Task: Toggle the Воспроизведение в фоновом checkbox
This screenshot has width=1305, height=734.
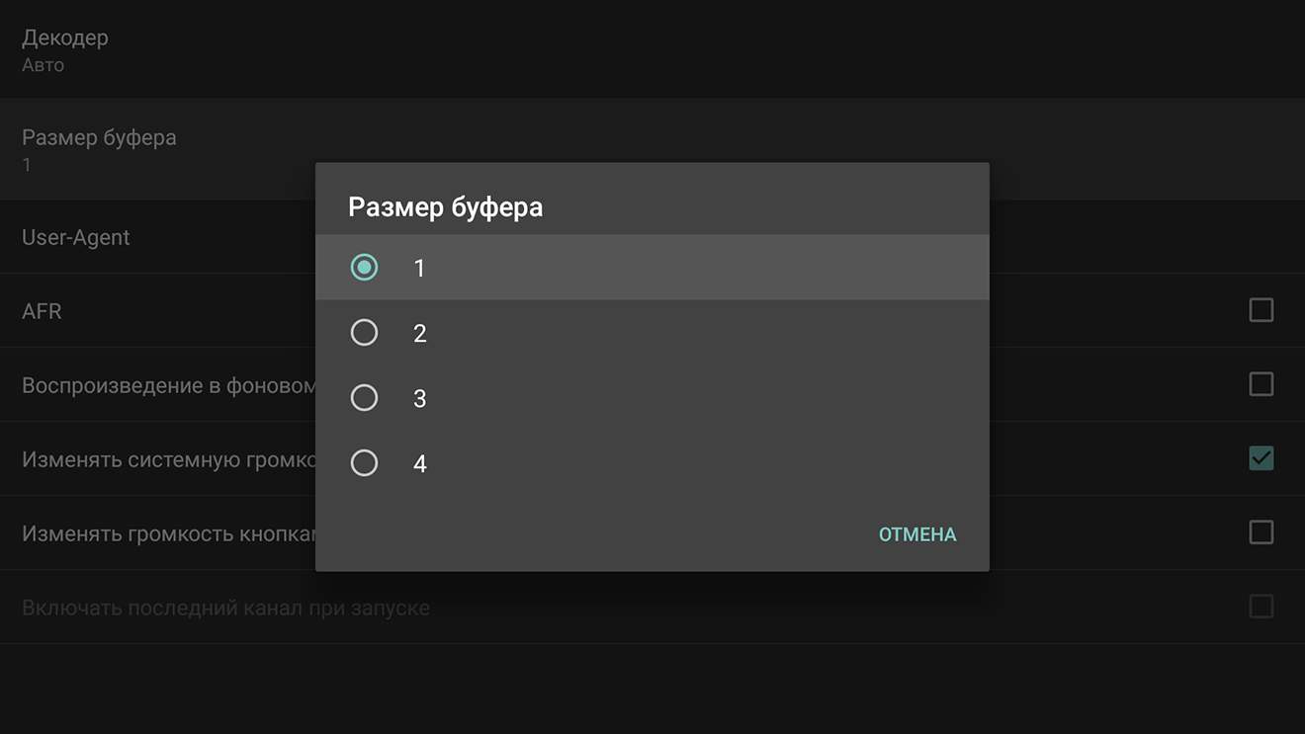Action: click(1261, 384)
